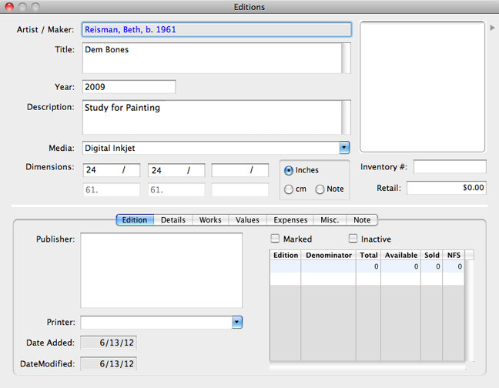Toggle the Inactive checkbox

(x=354, y=239)
